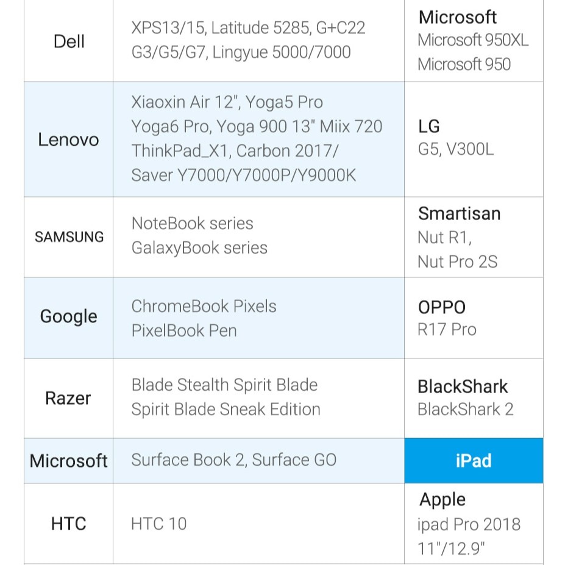
Task: Click the Microsoft 950XL entry
Action: (473, 41)
